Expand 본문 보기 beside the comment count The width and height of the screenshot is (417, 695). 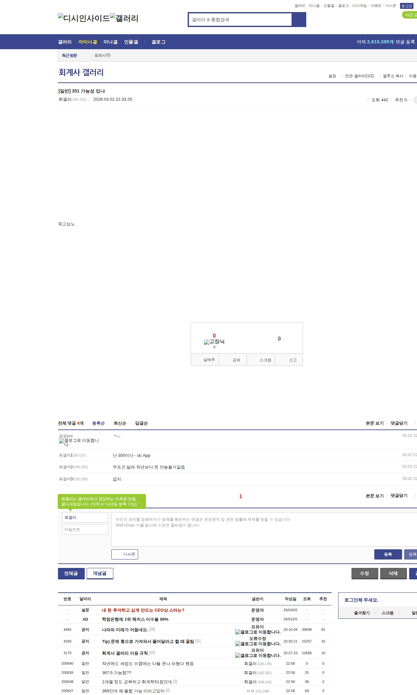click(x=375, y=423)
